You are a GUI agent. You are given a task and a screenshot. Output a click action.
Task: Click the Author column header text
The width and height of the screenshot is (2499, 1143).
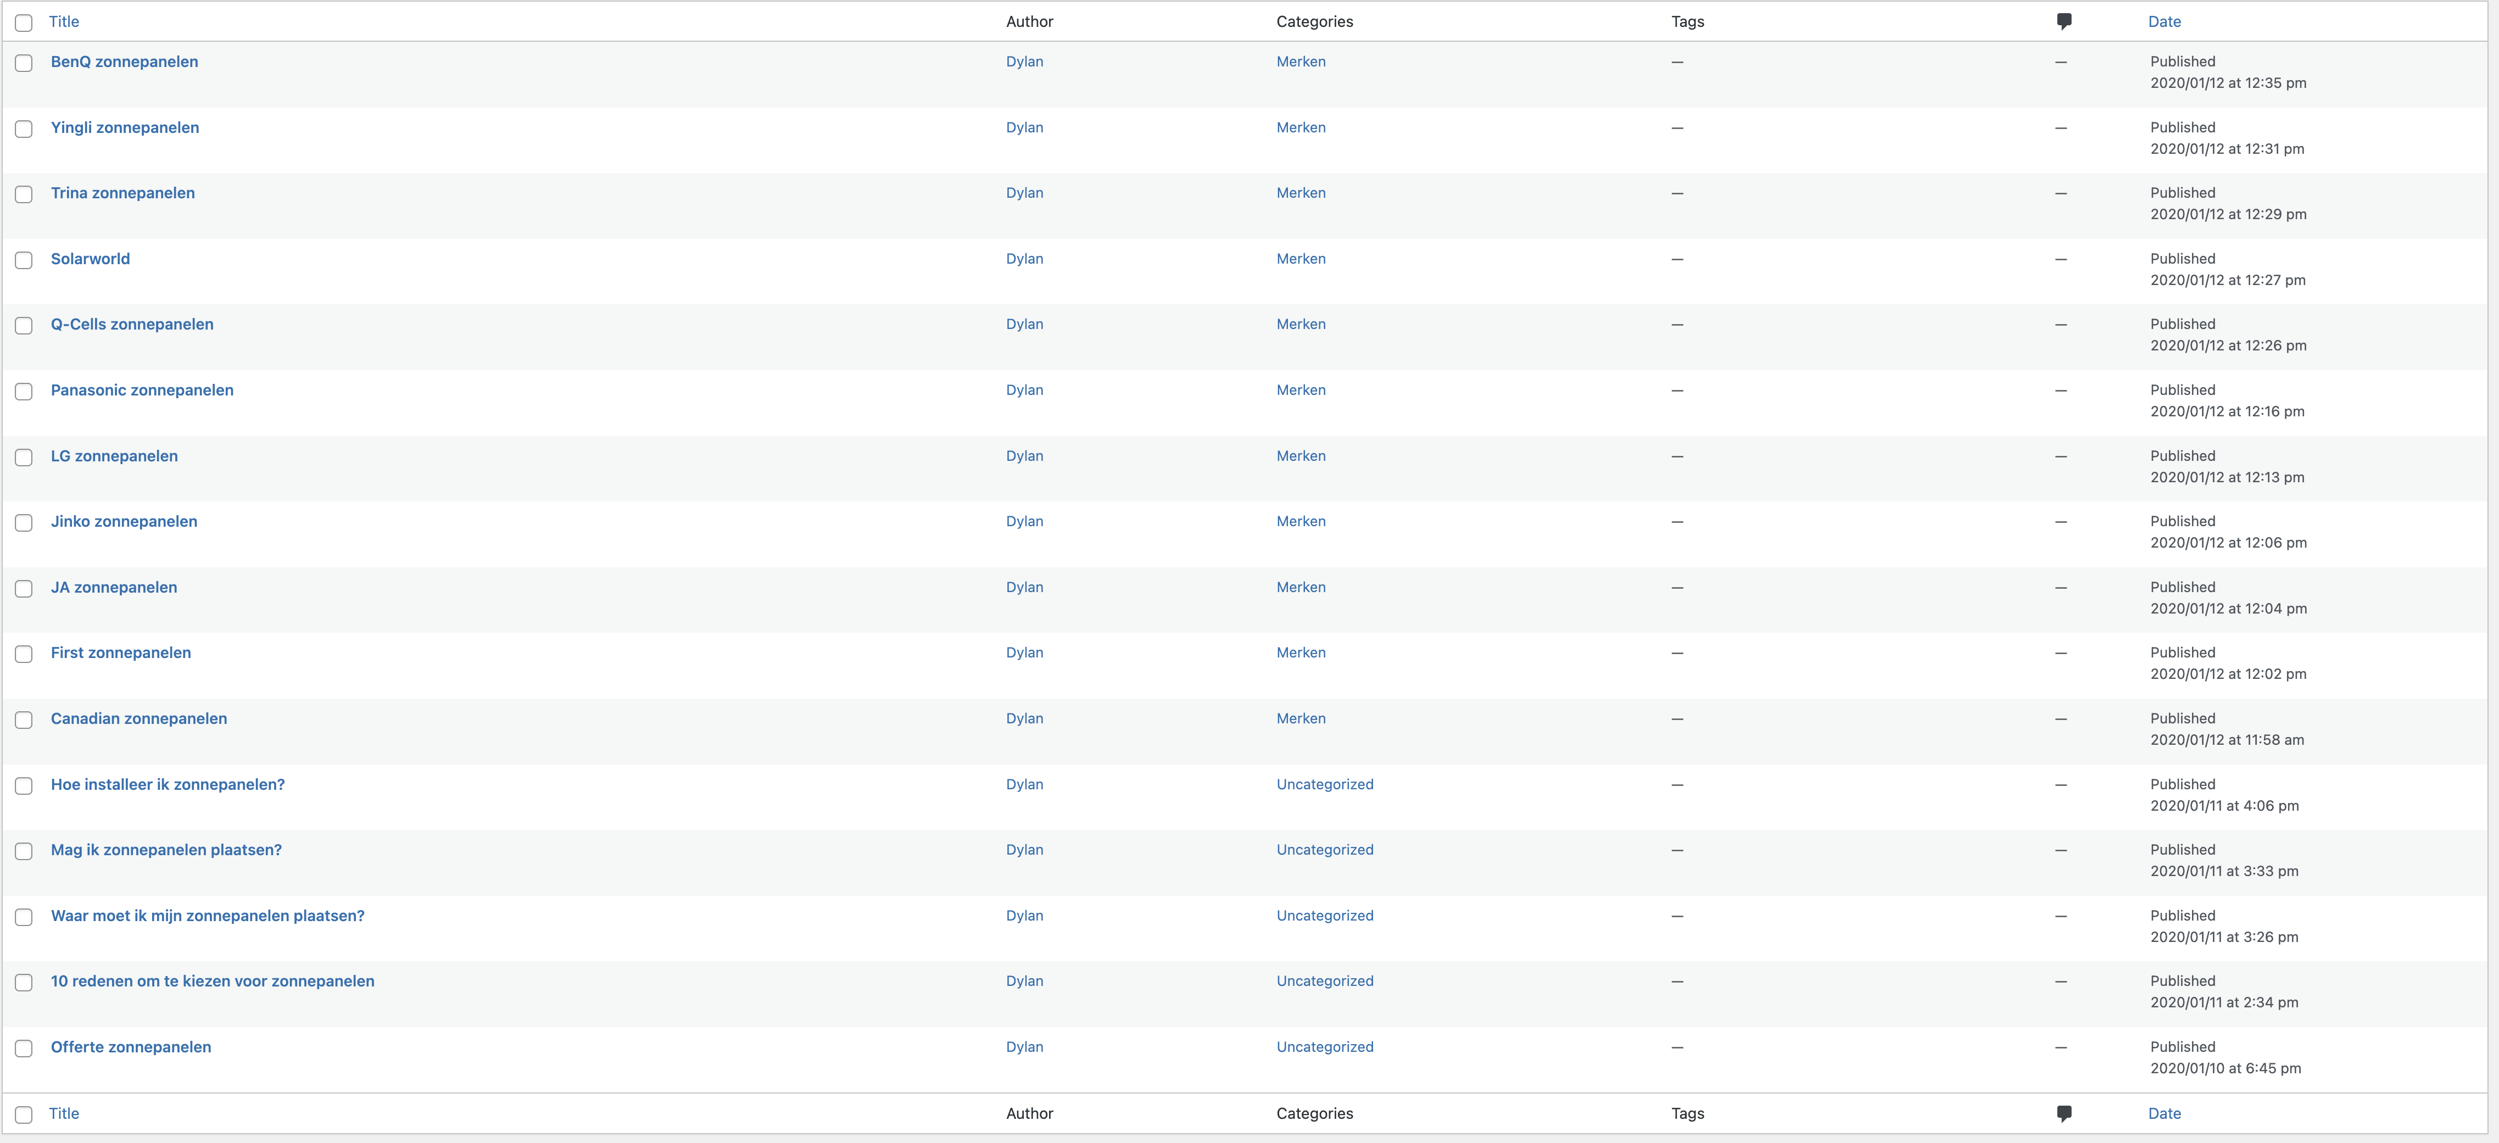[x=1029, y=21]
